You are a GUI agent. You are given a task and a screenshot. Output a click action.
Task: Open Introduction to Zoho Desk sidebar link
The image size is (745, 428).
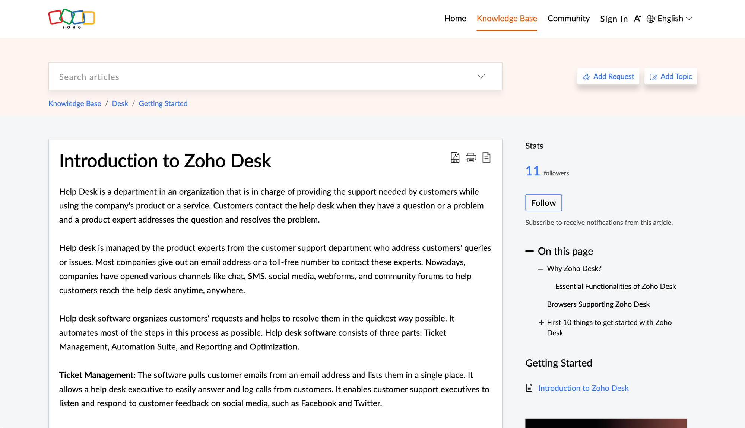tap(583, 388)
